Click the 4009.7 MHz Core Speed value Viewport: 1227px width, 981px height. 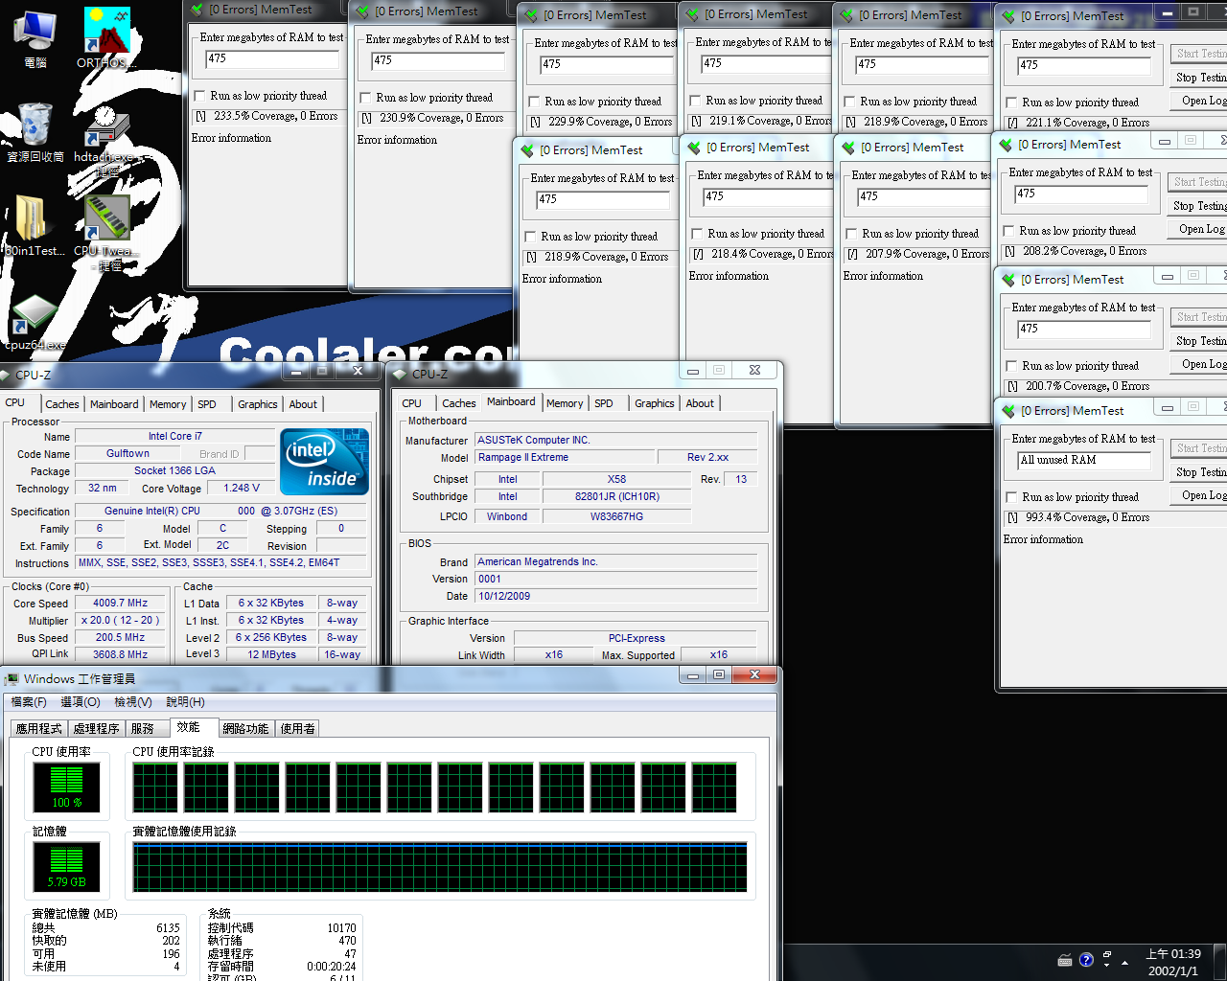121,604
